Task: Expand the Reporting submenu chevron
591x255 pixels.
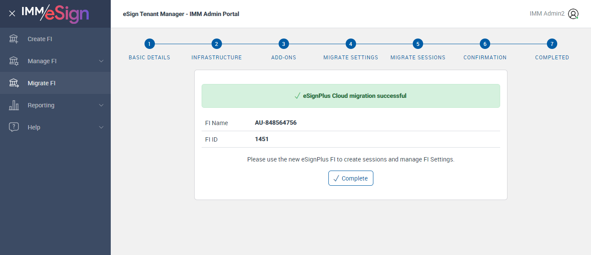Action: [101, 105]
